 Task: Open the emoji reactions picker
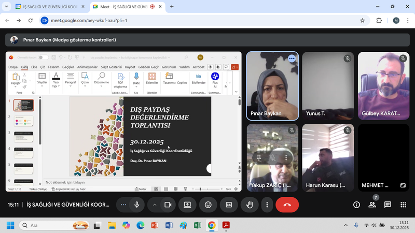click(208, 205)
